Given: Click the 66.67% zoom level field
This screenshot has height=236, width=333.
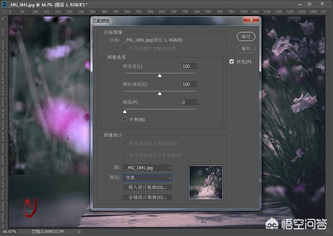Looking at the screenshot, I should pyautogui.click(x=9, y=231).
